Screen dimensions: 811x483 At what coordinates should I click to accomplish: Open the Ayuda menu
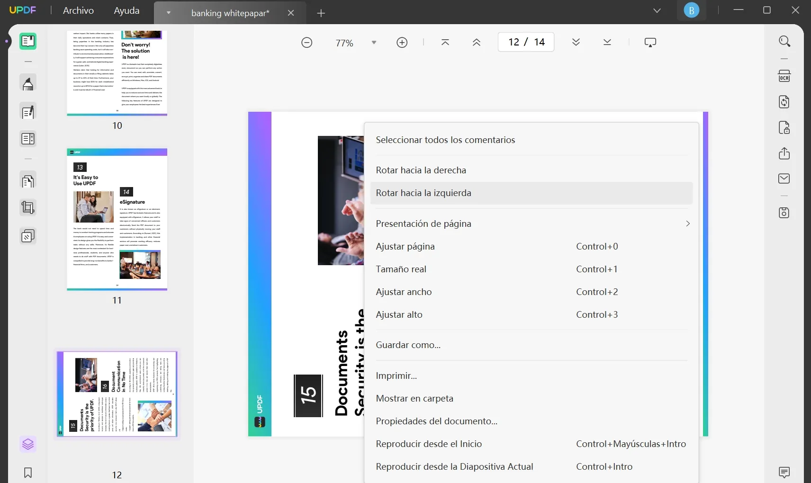126,10
